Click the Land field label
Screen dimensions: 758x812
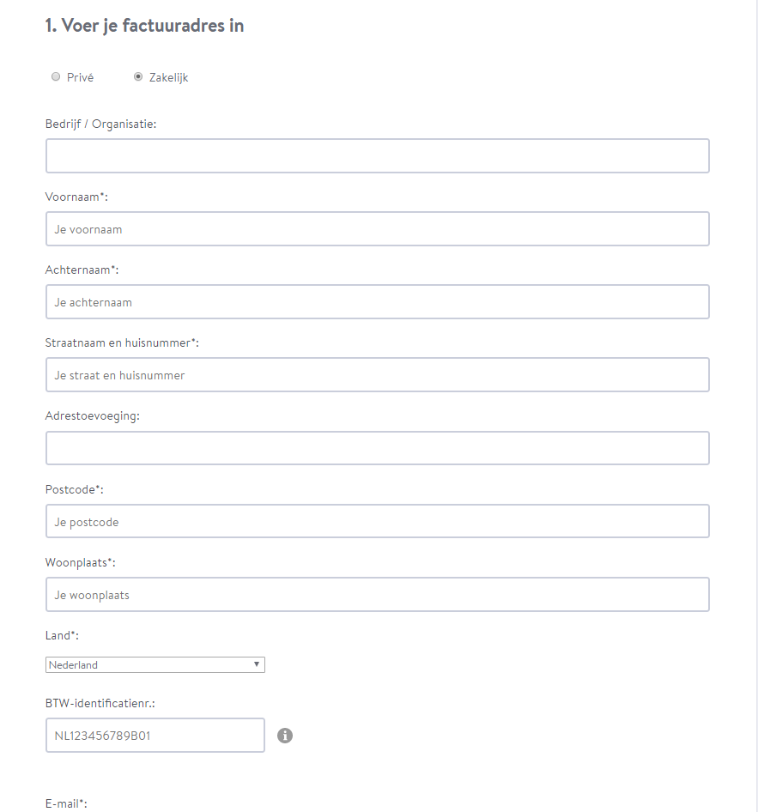pyautogui.click(x=62, y=635)
